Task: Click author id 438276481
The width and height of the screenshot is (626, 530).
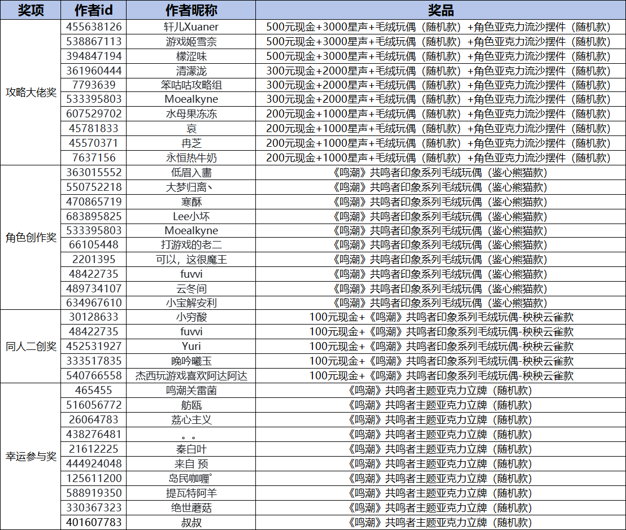Action: tap(94, 434)
